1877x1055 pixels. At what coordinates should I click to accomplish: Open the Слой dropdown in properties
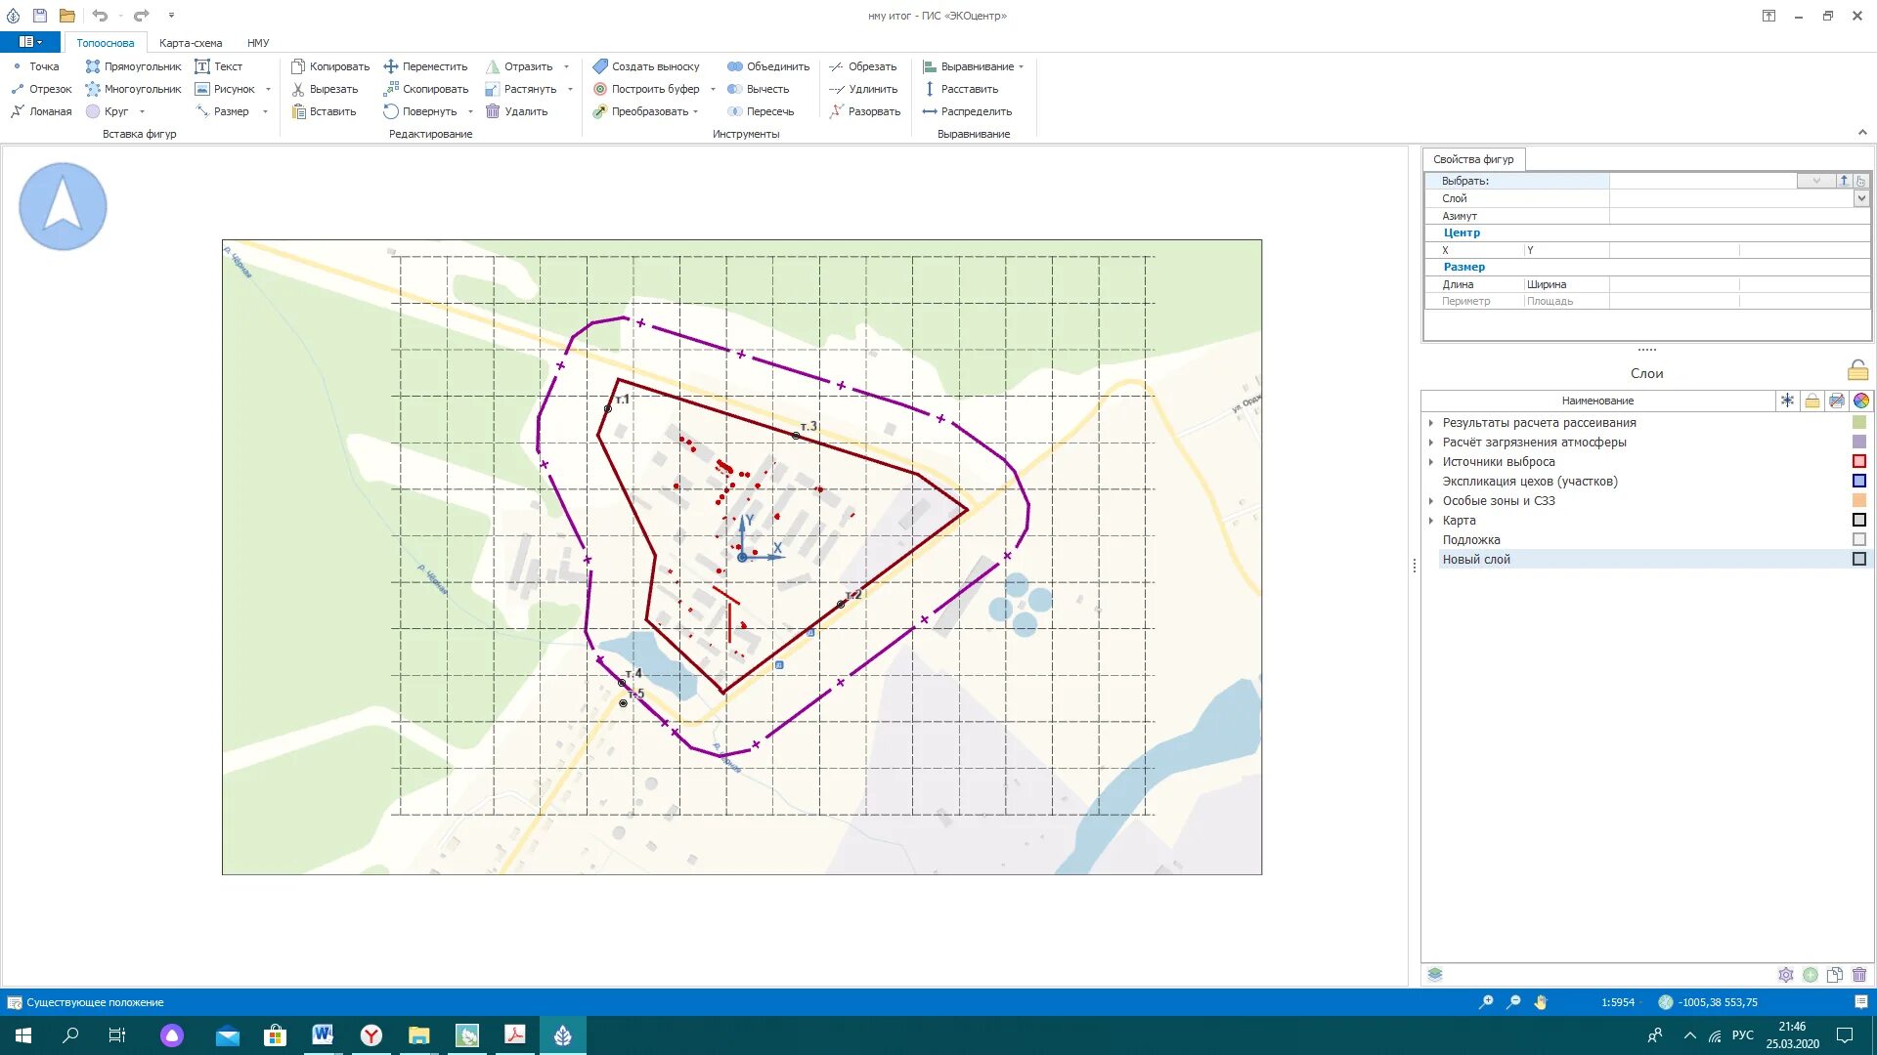(x=1861, y=198)
